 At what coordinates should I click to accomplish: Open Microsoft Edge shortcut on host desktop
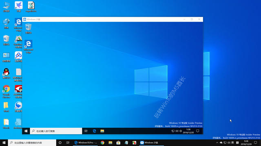tap(18, 25)
